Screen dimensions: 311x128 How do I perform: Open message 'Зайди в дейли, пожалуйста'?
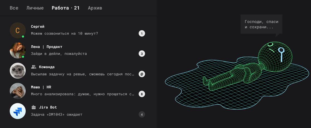pos(59,54)
